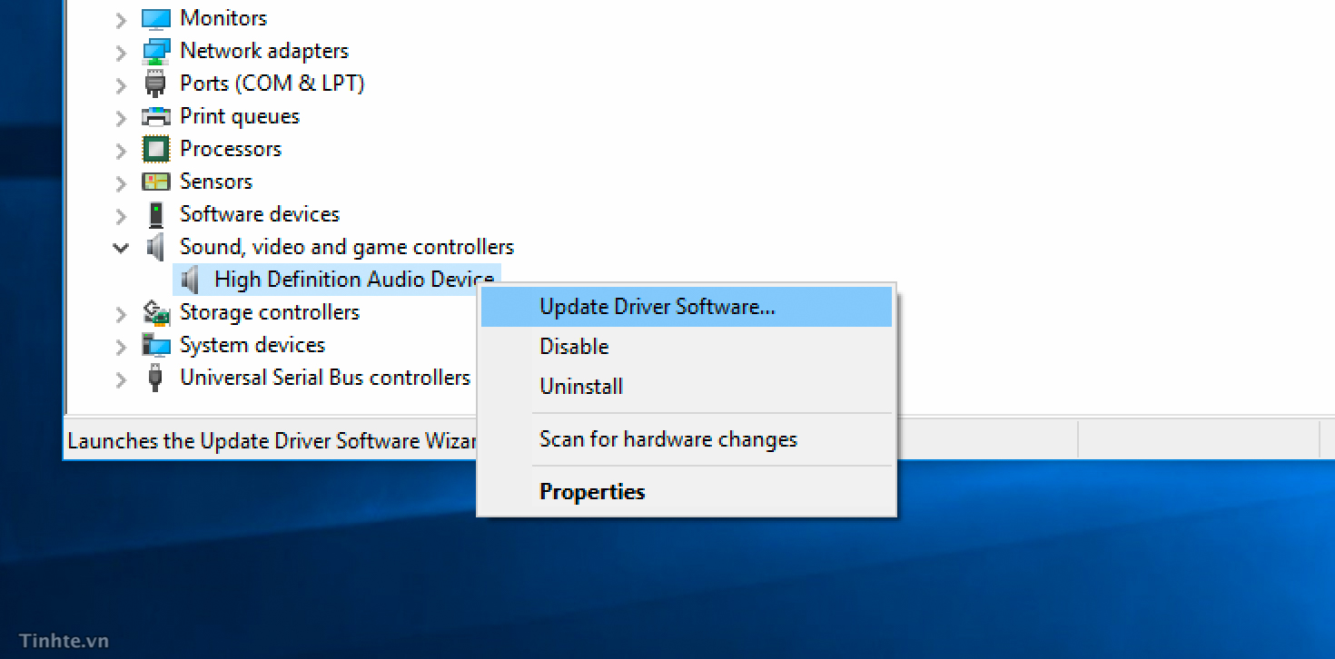This screenshot has height=659, width=1335.
Task: Click the System devices icon
Action: (154, 344)
